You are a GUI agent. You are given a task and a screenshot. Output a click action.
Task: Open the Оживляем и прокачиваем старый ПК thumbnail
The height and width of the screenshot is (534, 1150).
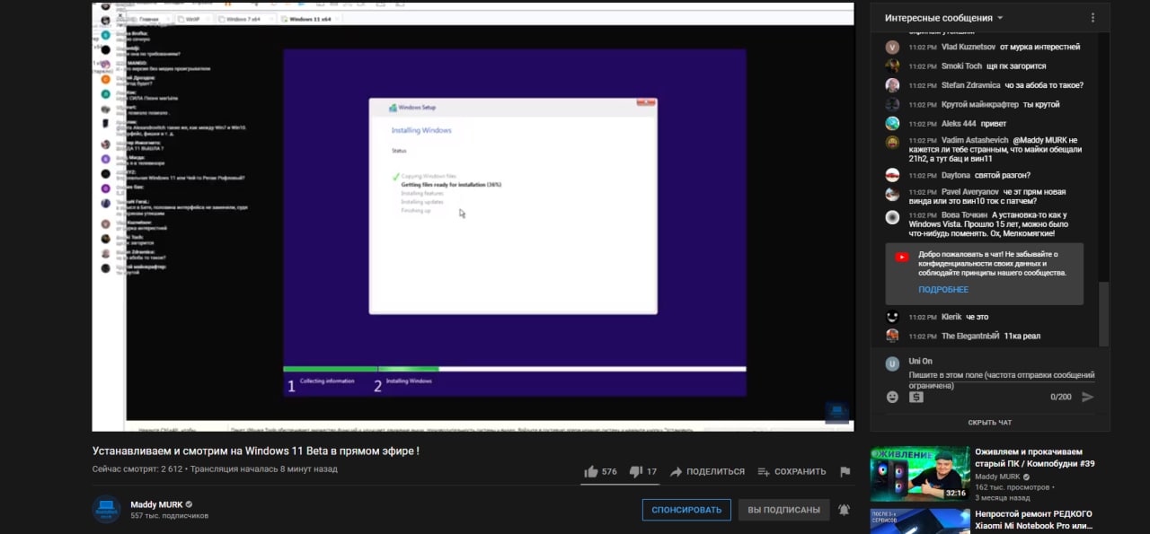pos(920,473)
